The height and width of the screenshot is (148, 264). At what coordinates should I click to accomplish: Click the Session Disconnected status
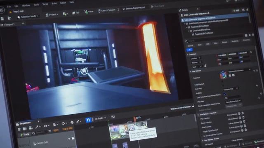[x=134, y=8]
